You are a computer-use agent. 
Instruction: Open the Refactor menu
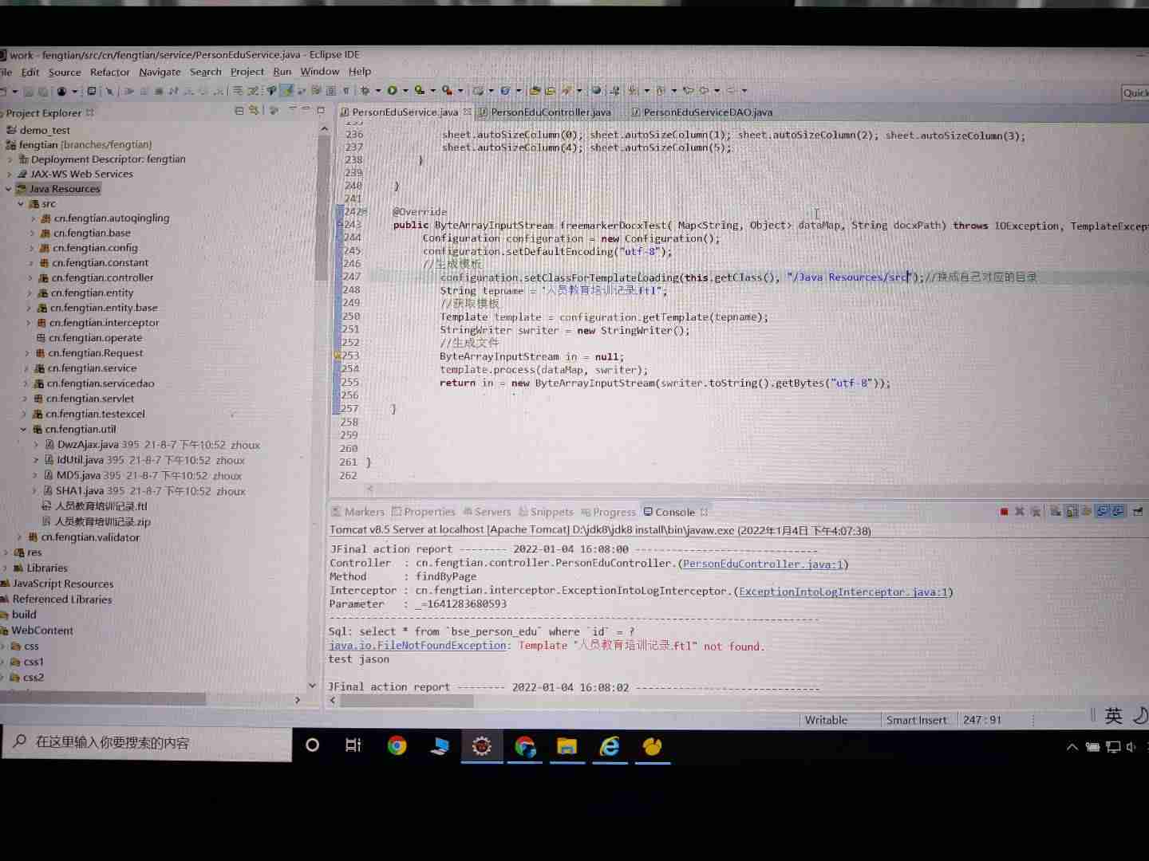109,72
